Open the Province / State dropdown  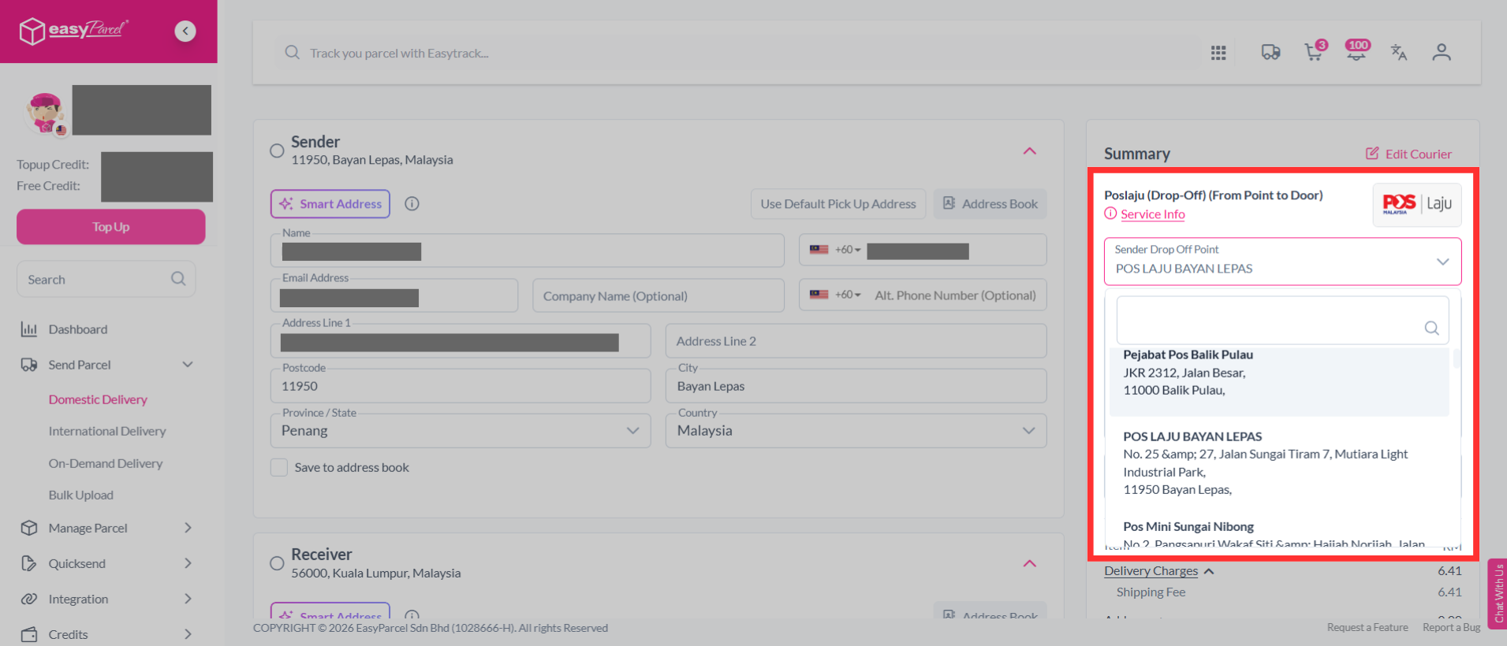461,431
